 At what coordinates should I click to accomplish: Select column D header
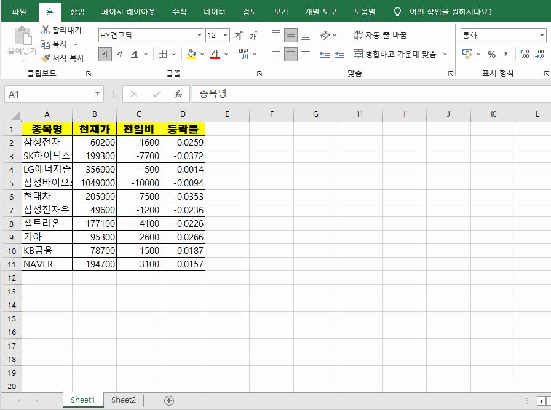click(183, 114)
